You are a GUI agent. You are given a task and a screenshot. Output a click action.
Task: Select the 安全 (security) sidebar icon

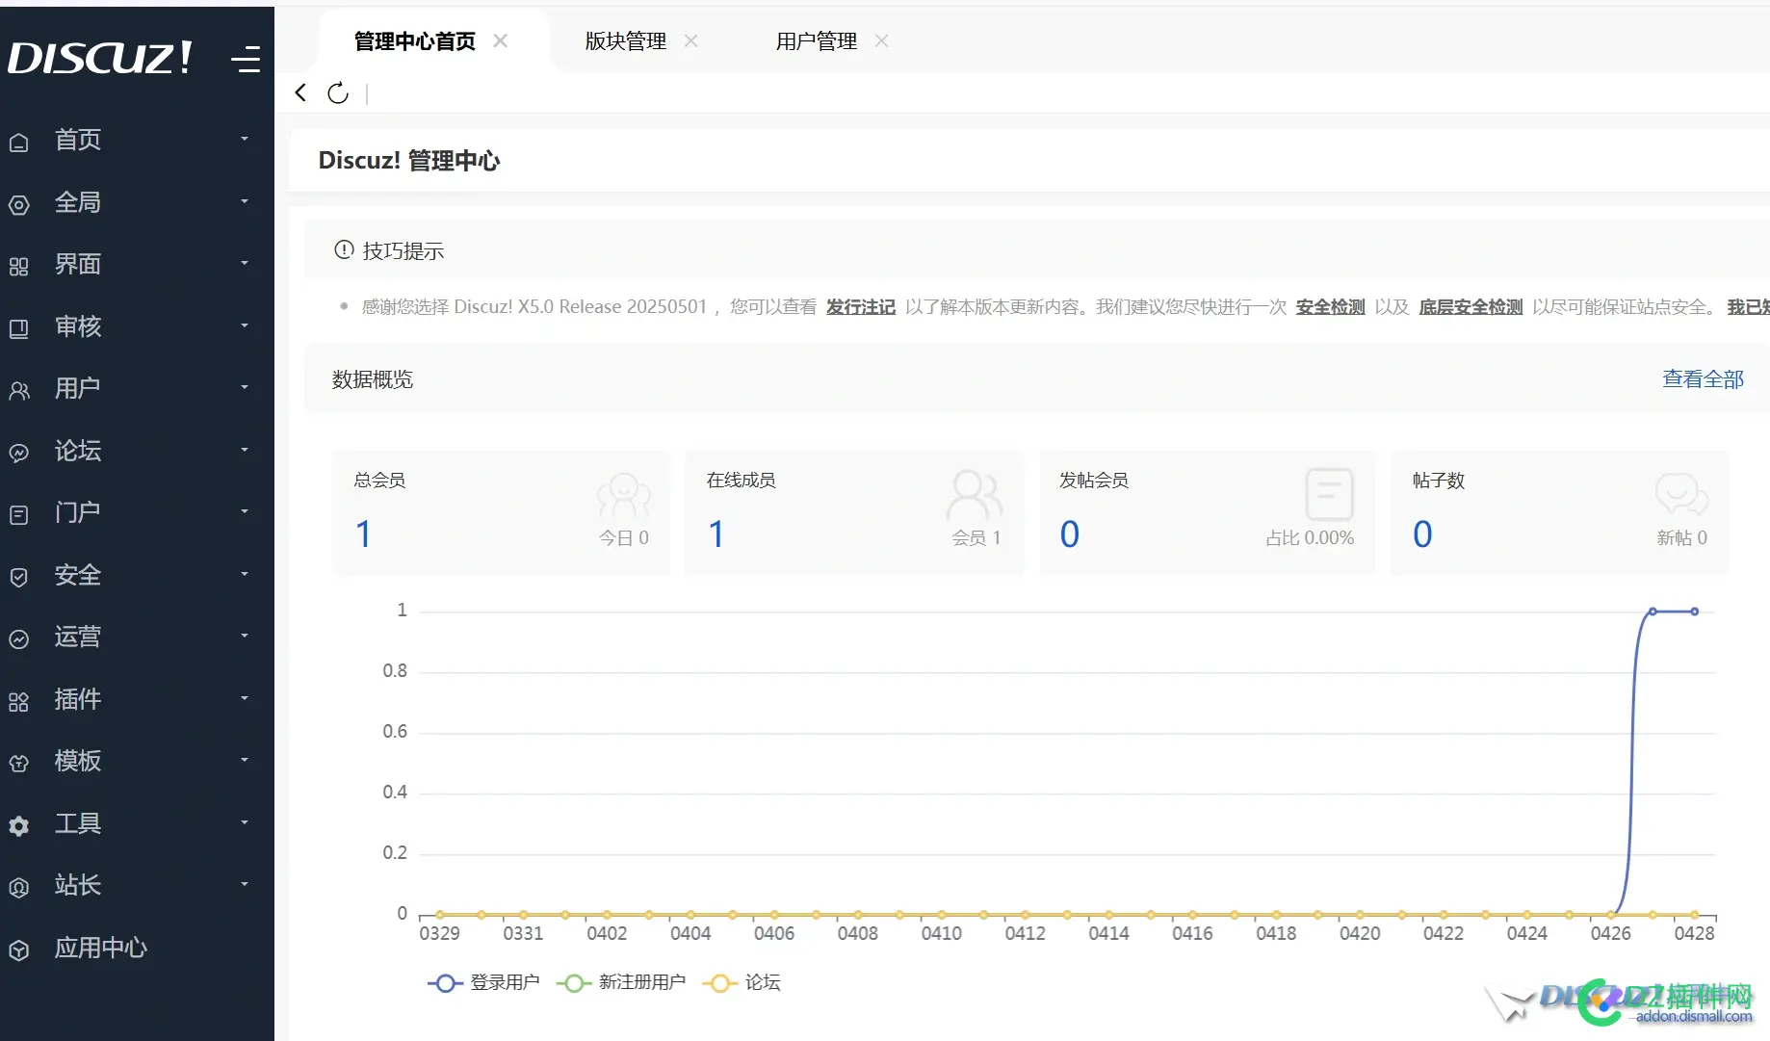[x=19, y=576]
